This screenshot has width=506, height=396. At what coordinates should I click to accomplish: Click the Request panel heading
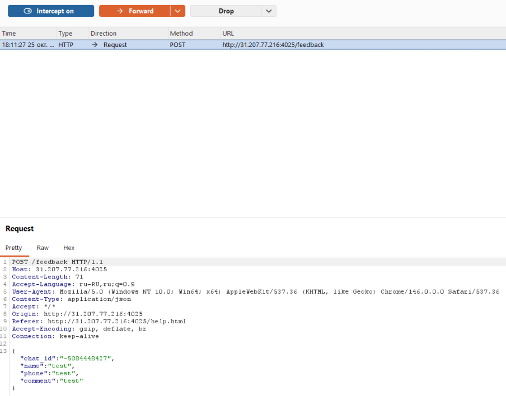(20, 229)
